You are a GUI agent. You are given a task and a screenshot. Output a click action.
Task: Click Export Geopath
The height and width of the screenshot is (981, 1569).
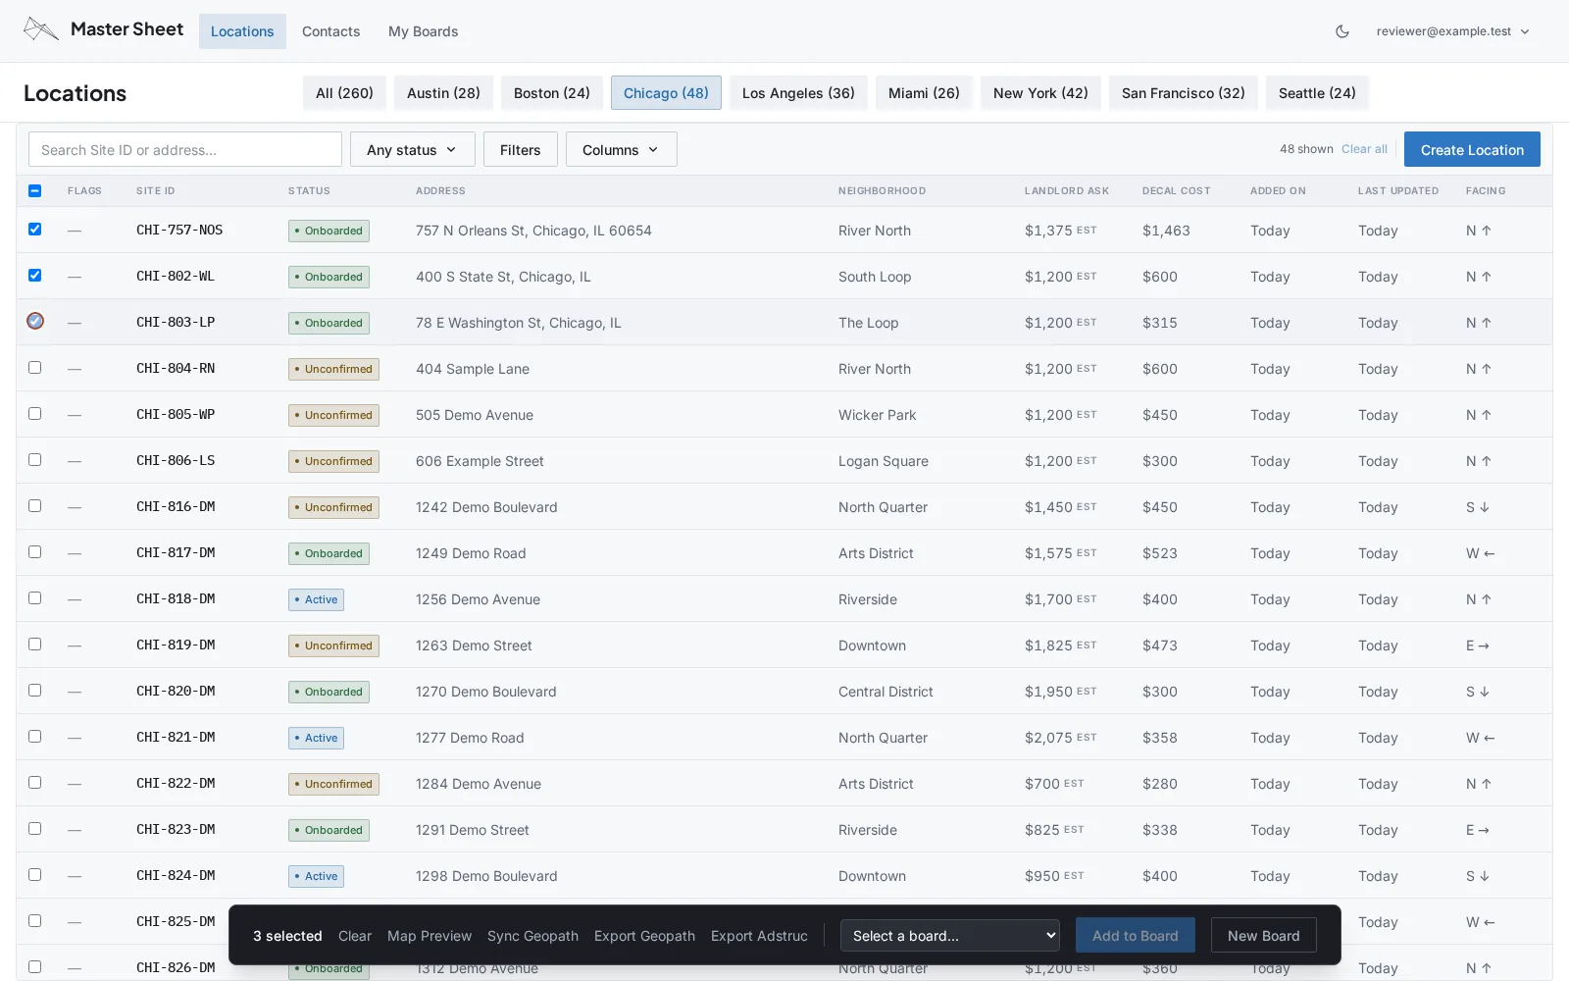click(x=644, y=936)
